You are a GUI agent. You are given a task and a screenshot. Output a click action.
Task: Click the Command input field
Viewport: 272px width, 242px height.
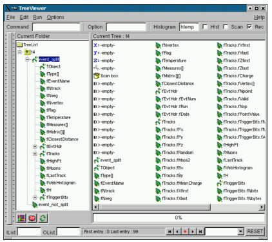coord(56,27)
